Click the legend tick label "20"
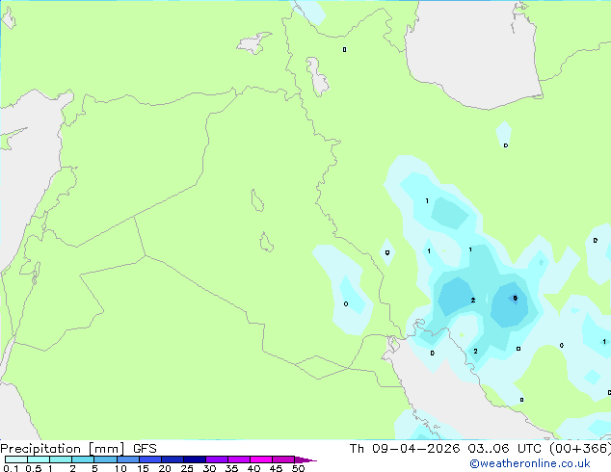 tap(165, 468)
